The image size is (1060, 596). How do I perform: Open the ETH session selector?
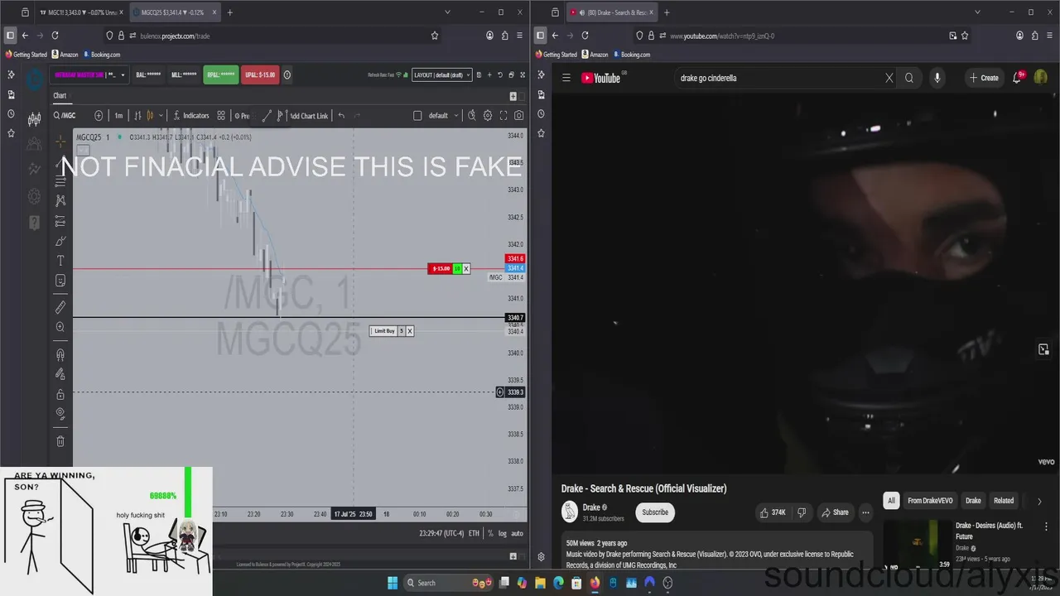tap(474, 534)
